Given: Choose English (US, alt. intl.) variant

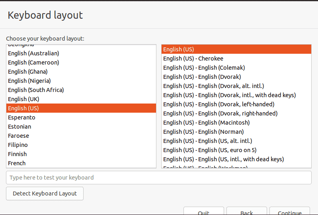Looking at the screenshot, I should click(236, 141).
